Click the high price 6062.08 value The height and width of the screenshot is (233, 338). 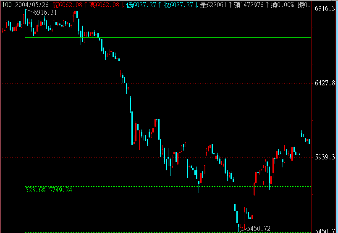pyautogui.click(x=107, y=5)
